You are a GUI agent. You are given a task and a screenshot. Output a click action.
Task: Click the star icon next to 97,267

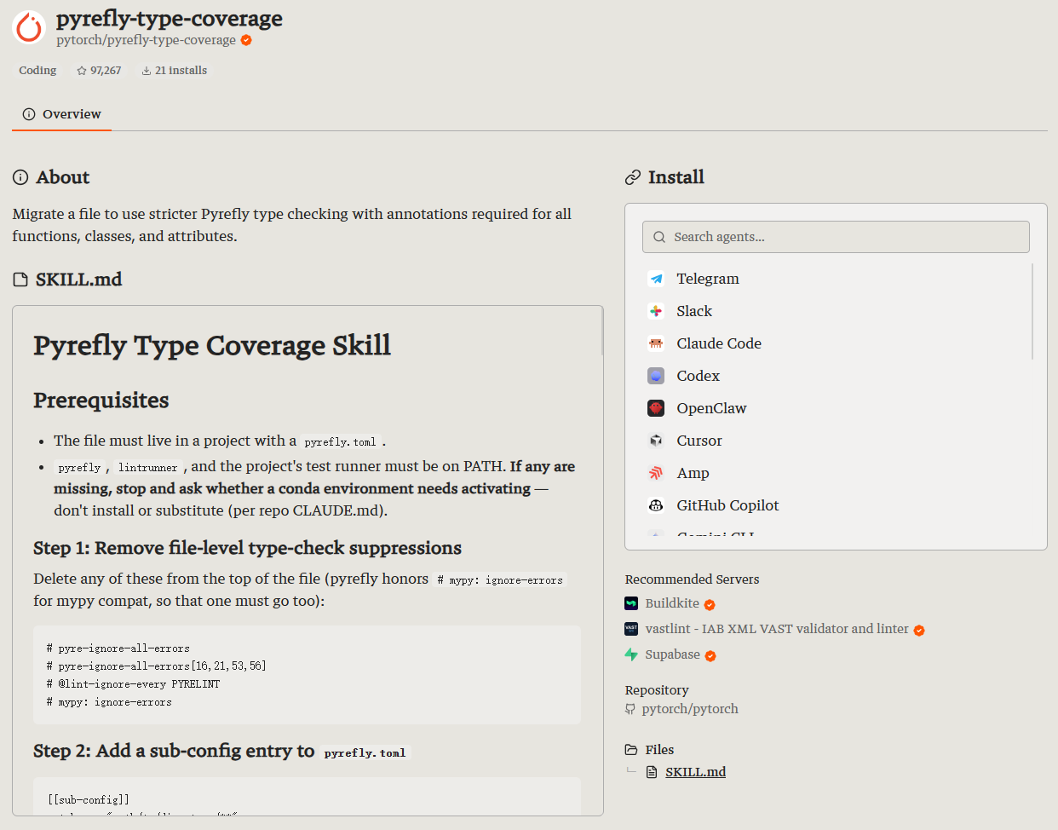82,71
